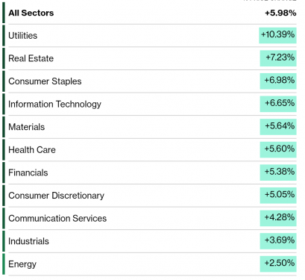Click the +4.28% Communication Services badge
Image resolution: width=305 pixels, height=280 pixels.
278,218
